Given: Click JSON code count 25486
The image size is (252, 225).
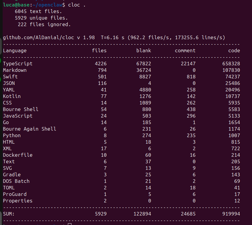Looking at the screenshot, I should point(232,83).
